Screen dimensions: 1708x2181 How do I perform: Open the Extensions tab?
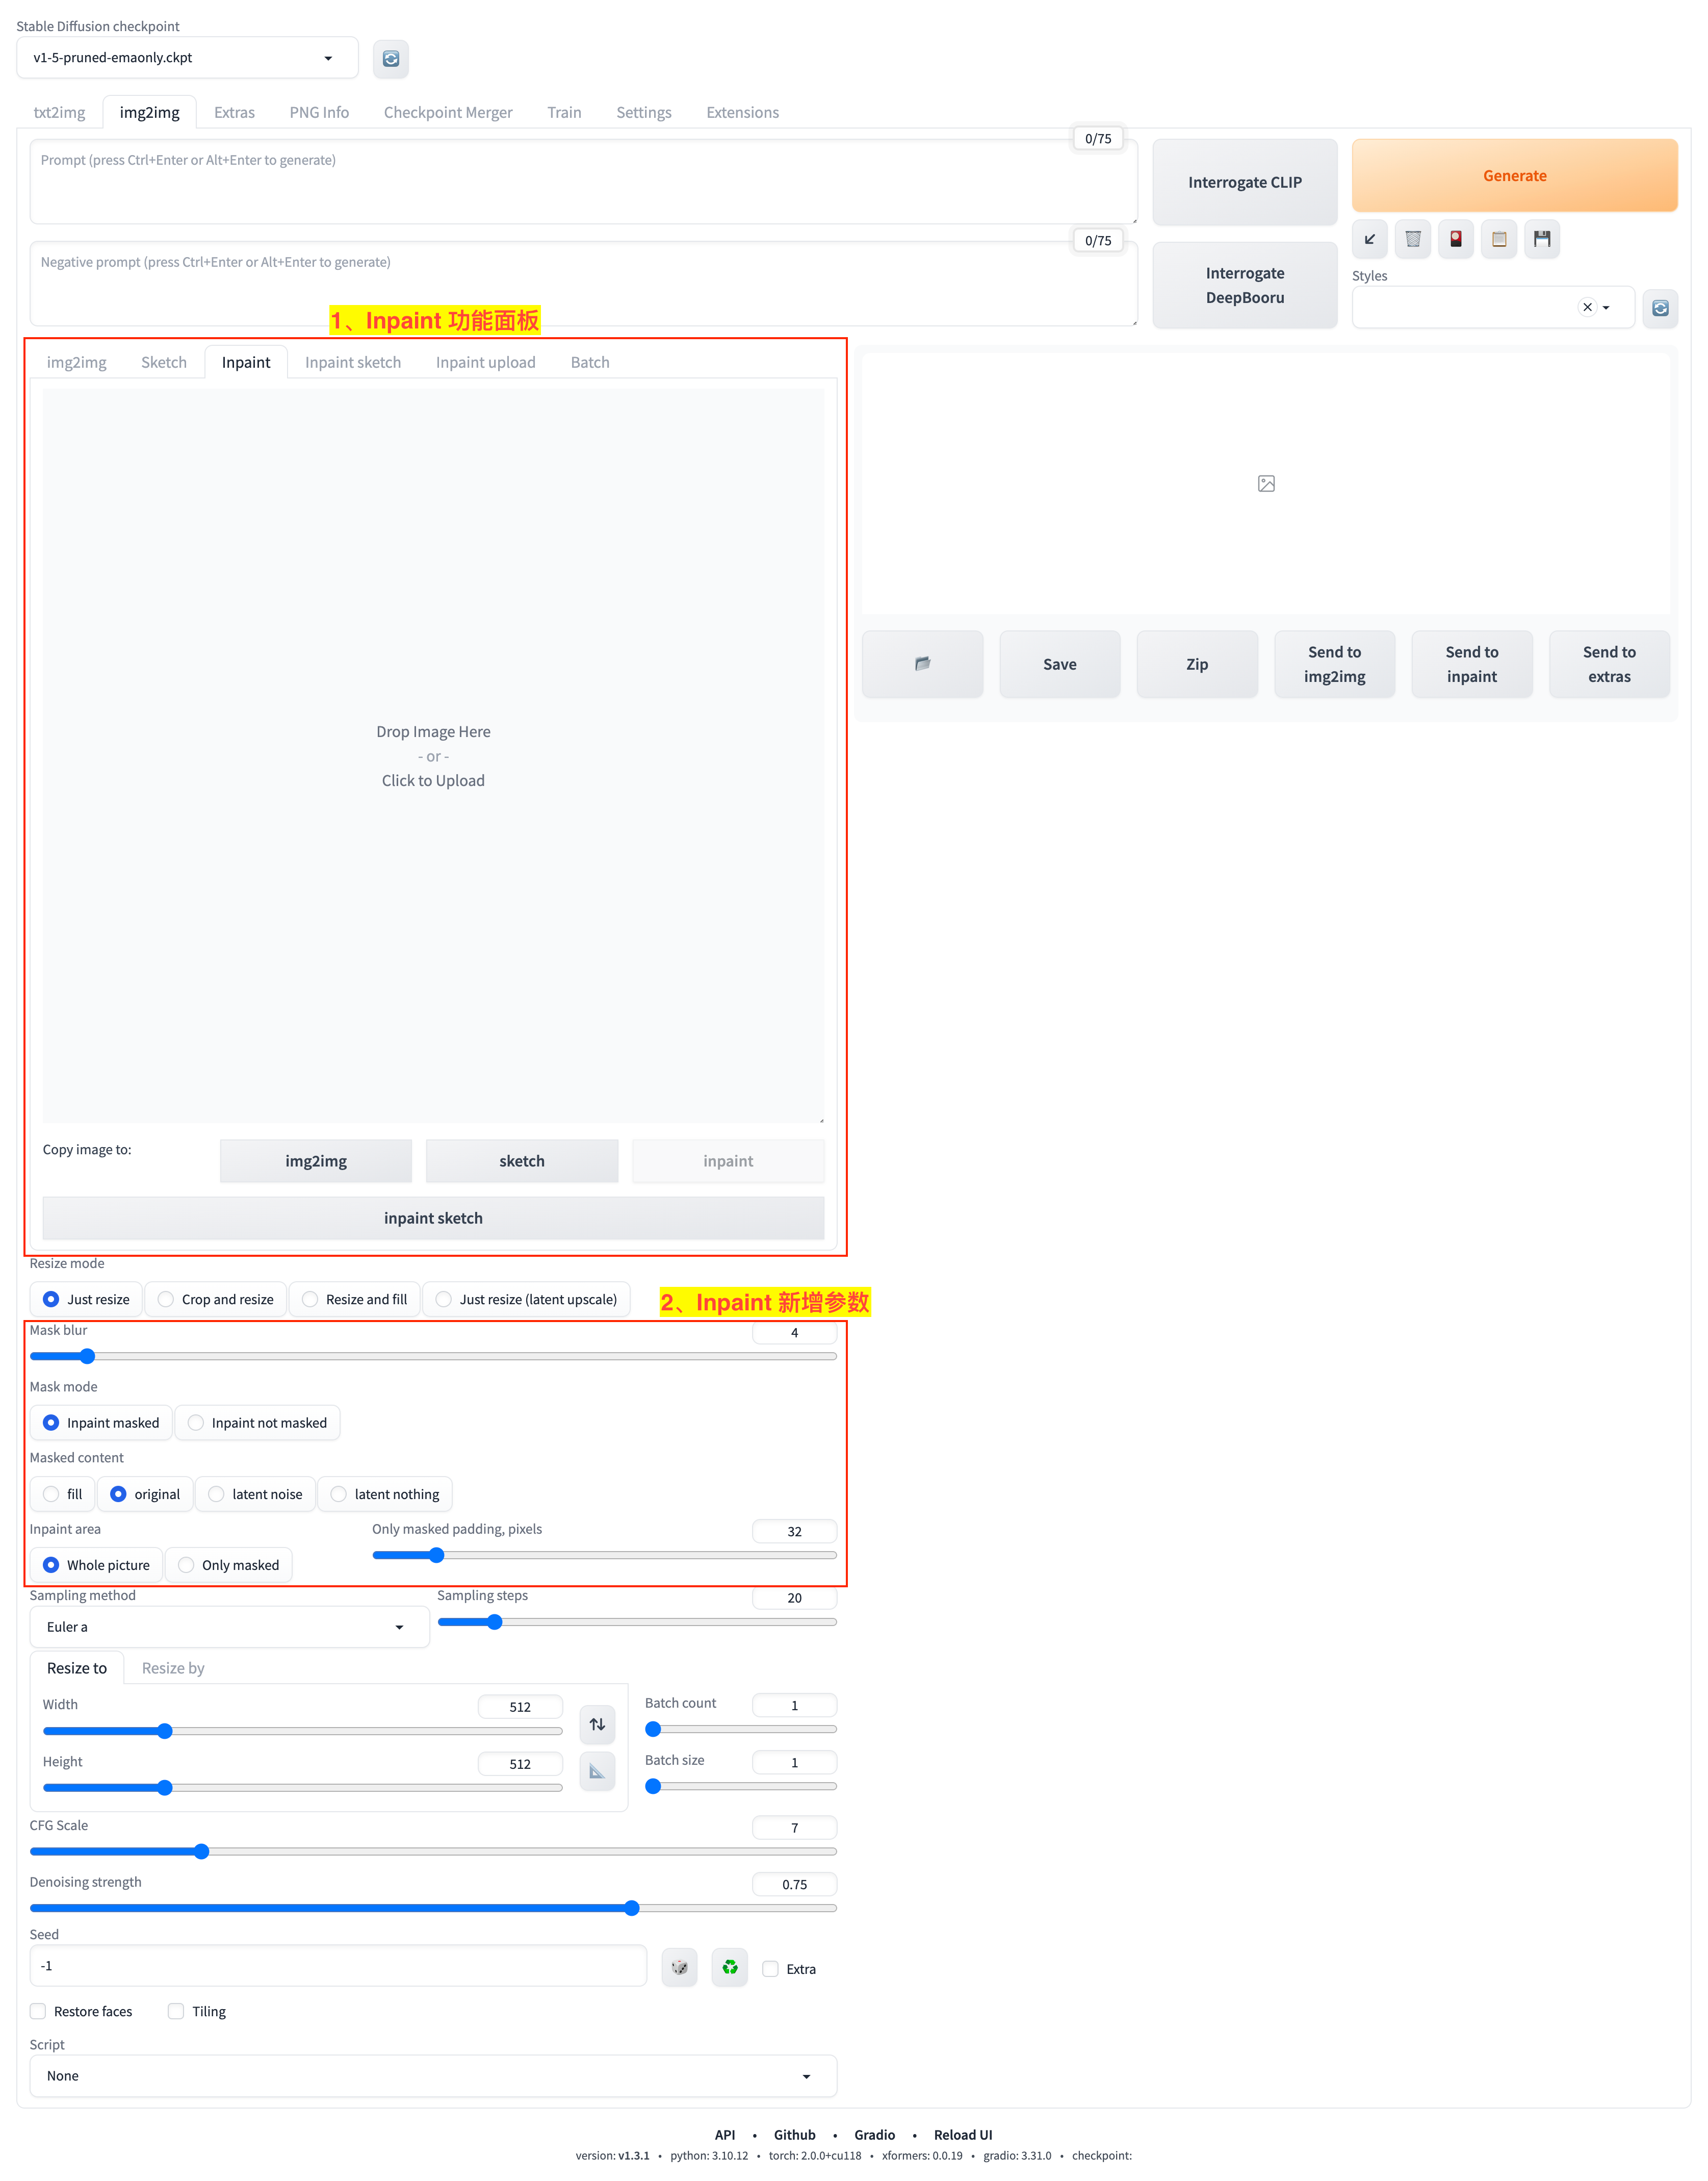pyautogui.click(x=742, y=112)
